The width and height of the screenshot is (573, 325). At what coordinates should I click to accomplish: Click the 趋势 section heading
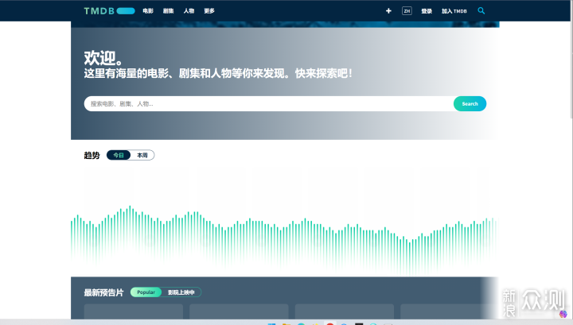tap(92, 156)
